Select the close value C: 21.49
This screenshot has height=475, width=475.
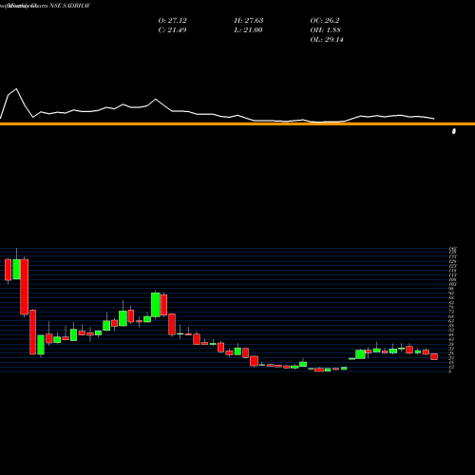pyautogui.click(x=172, y=30)
